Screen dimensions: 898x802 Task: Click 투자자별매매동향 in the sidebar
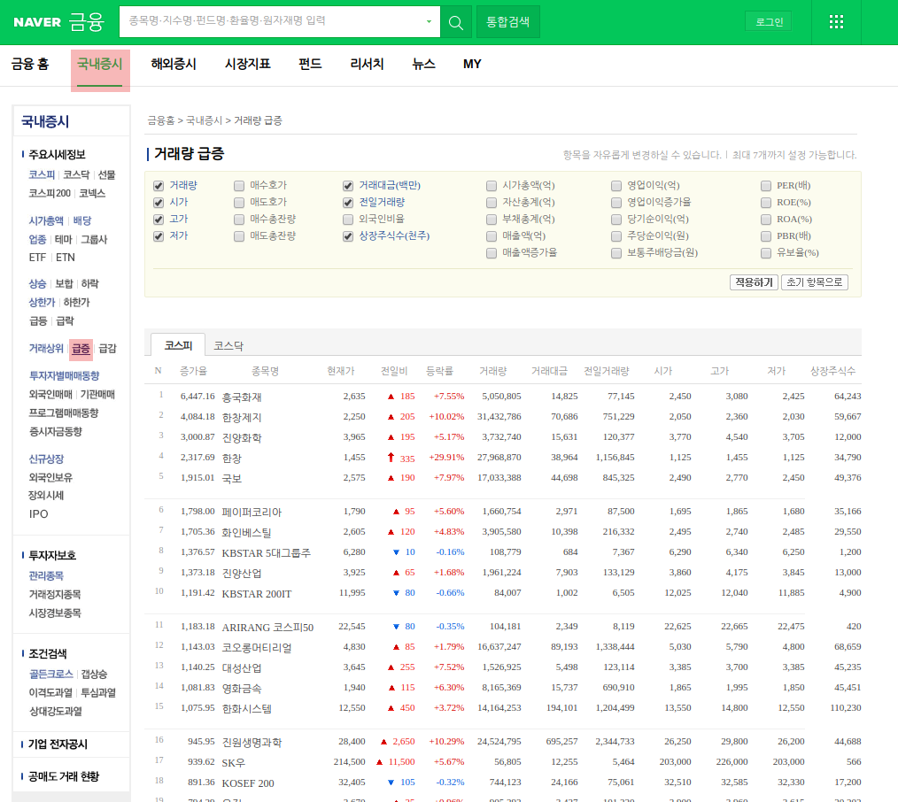pos(64,375)
